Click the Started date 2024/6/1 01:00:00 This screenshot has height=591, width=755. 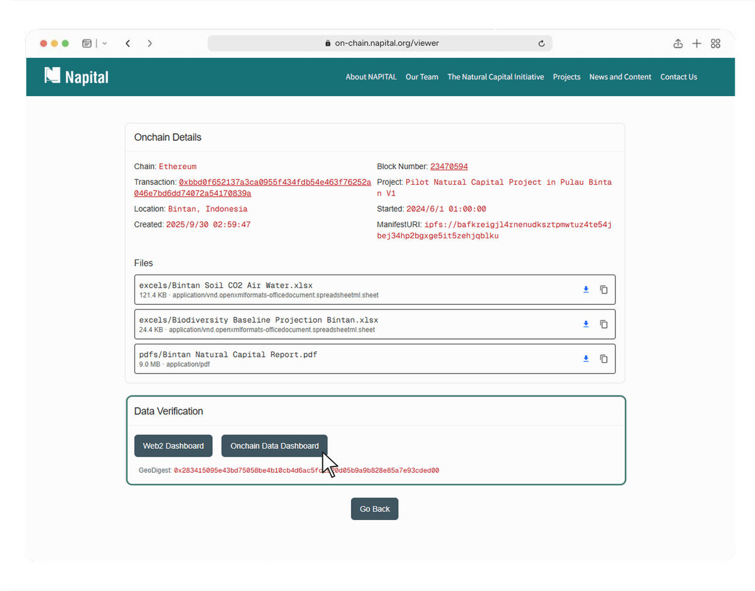pos(446,209)
